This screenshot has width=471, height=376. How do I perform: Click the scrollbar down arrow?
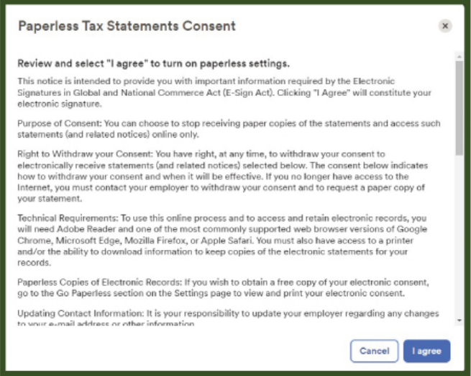click(459, 318)
